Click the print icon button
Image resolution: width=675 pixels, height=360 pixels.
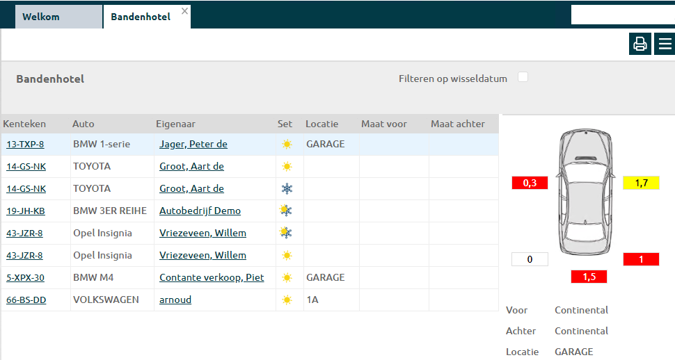tap(640, 44)
